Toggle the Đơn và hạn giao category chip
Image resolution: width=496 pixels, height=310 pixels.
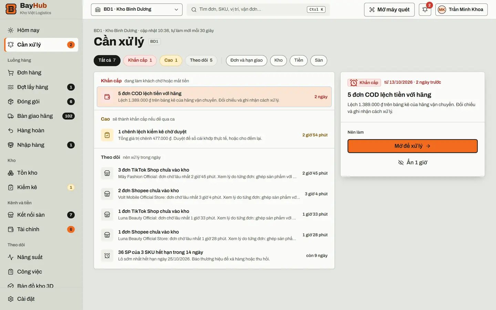tap(247, 60)
